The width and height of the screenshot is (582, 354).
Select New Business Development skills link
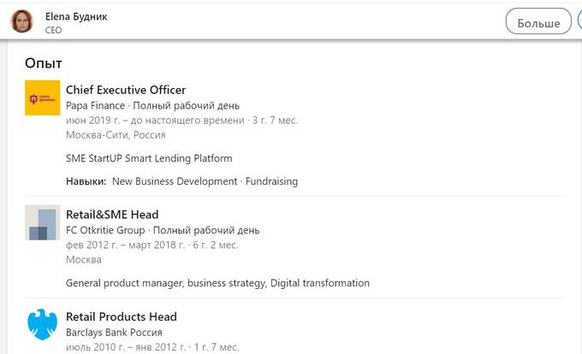(175, 181)
